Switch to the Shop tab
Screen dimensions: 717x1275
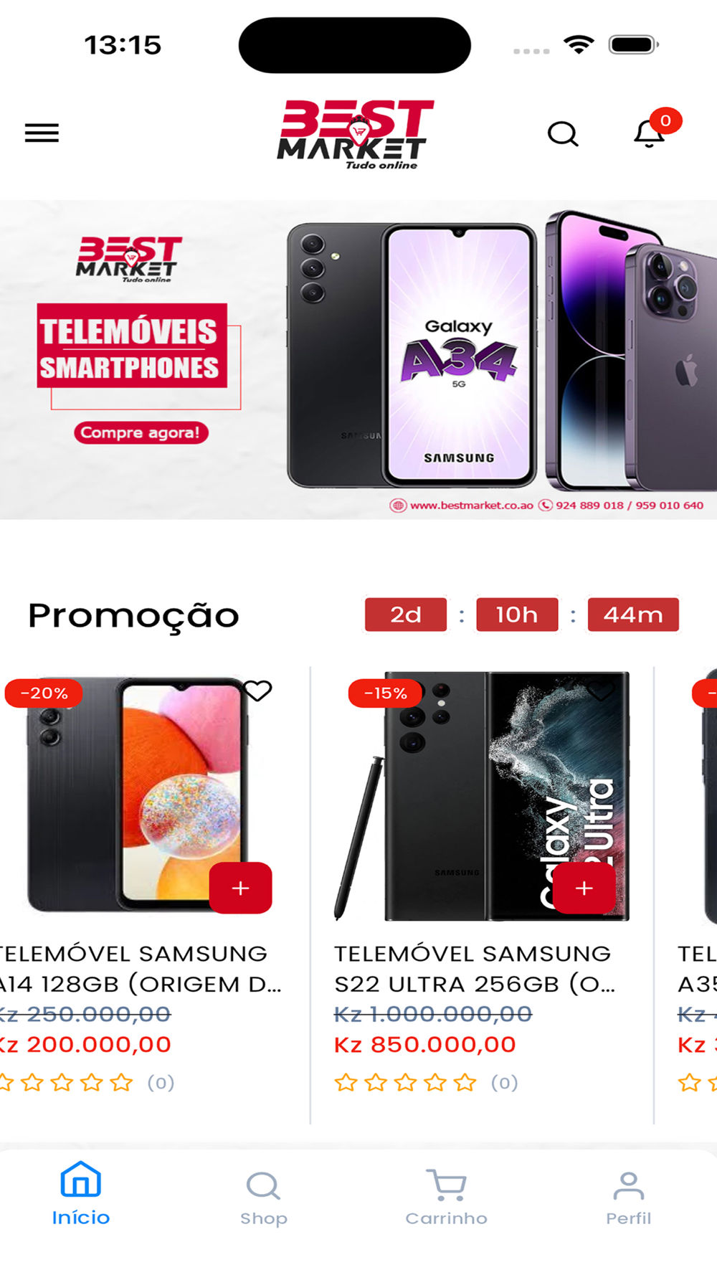click(x=264, y=1199)
